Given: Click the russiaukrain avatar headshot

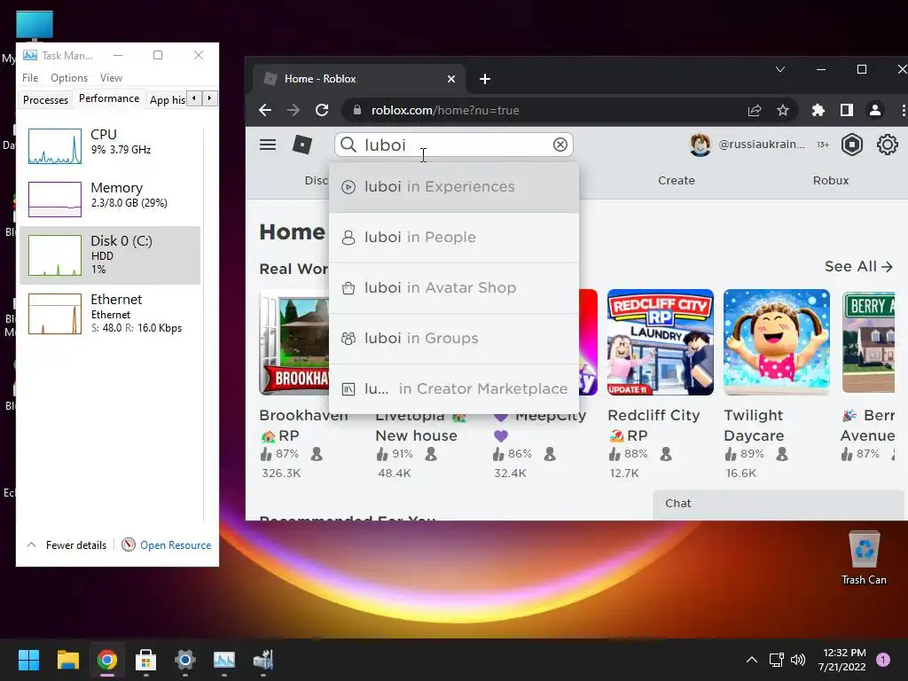Looking at the screenshot, I should tap(701, 145).
